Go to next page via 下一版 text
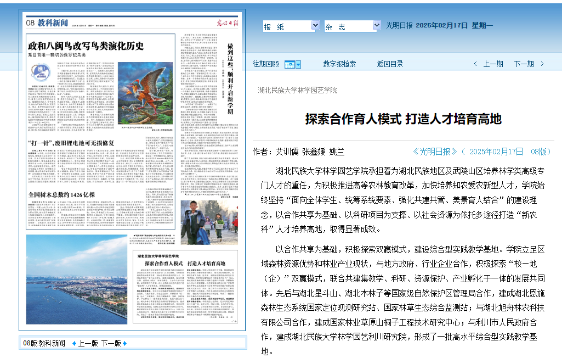562x358 pixels. pos(111,343)
